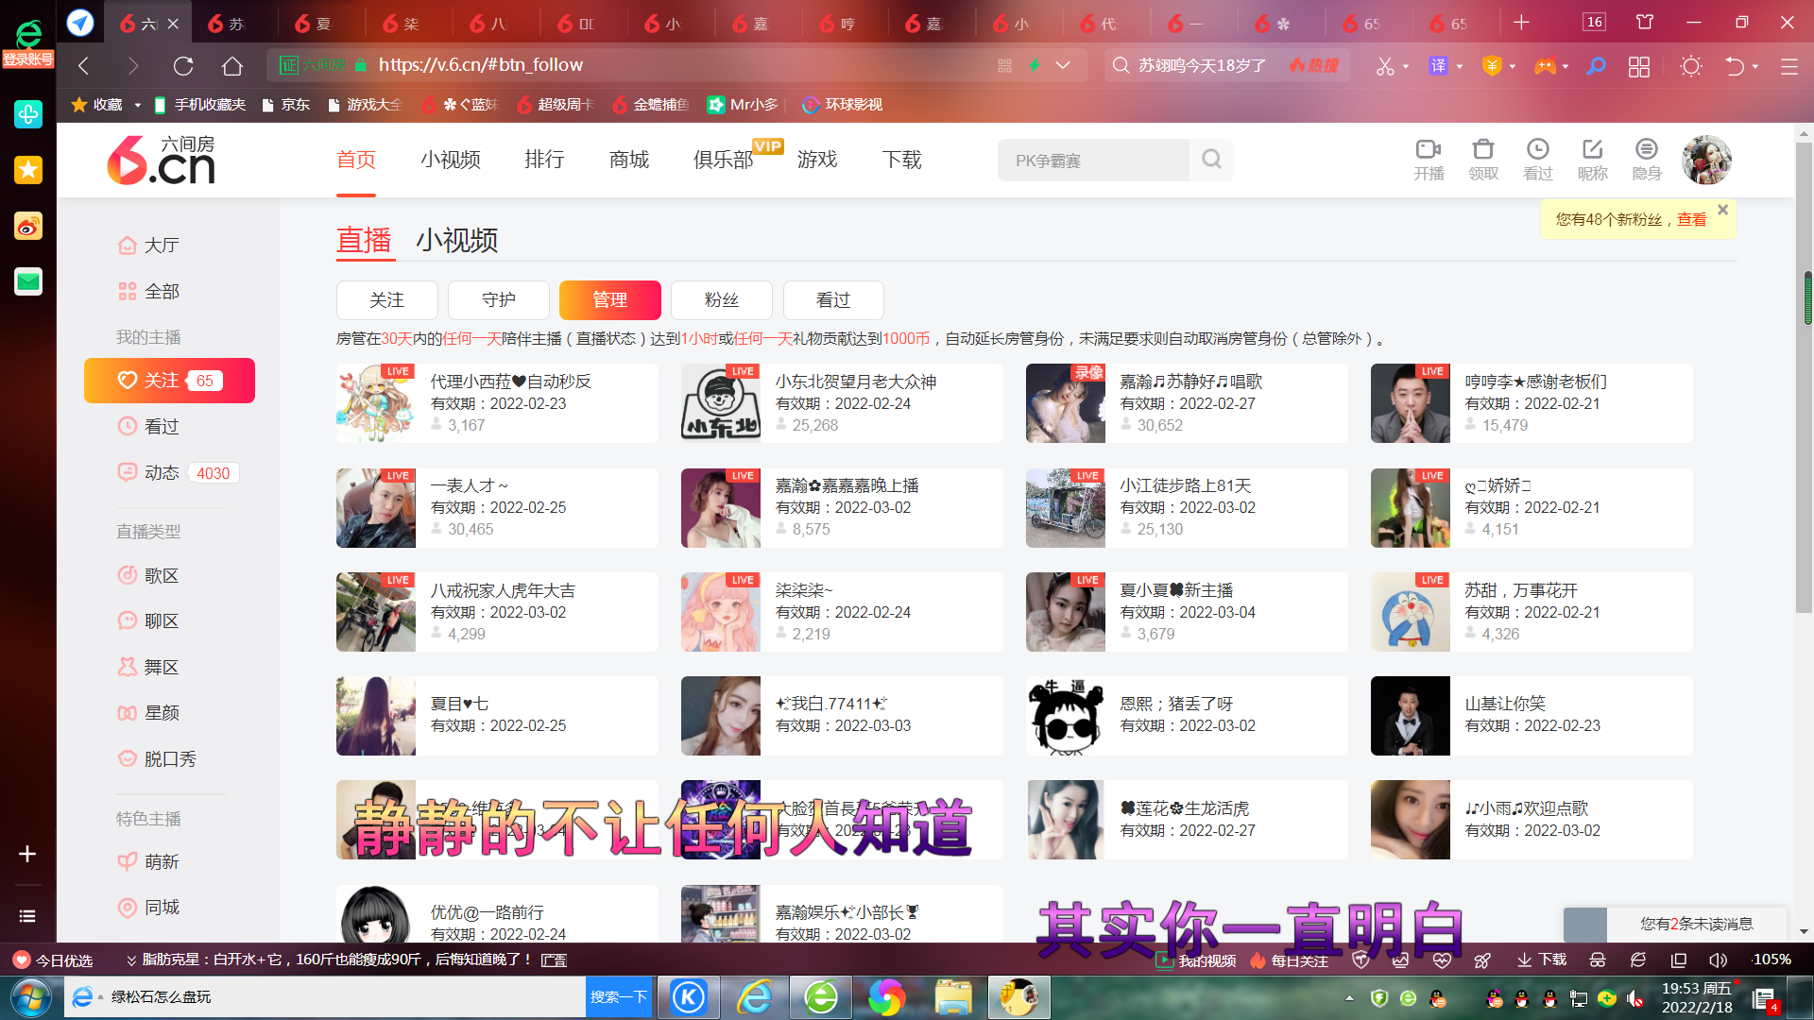Open the 商城 mall nav item
1814x1020 pixels.
[x=629, y=160]
